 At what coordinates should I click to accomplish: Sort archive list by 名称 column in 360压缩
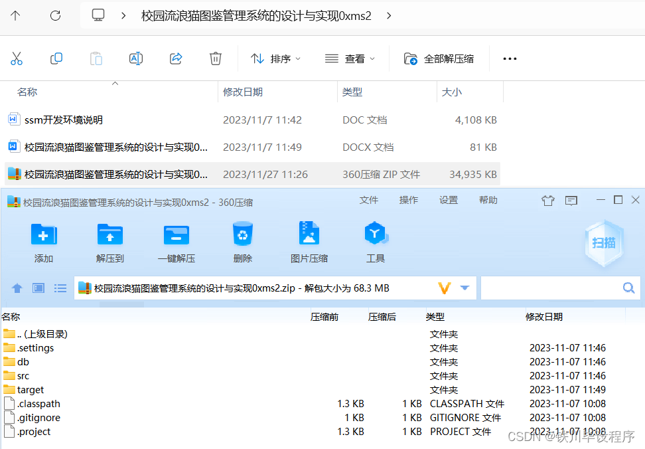tap(11, 317)
